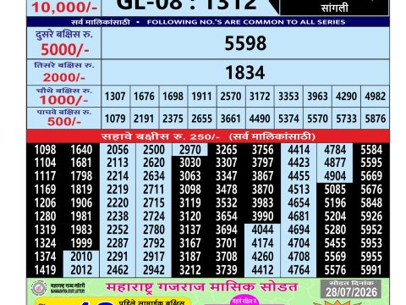Click the 5000/- second prize amount
This screenshot has width=406, height=305.
coord(65,50)
